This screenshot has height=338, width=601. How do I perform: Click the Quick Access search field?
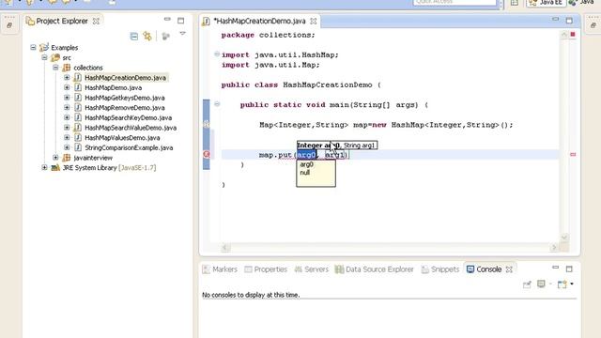point(455,2)
